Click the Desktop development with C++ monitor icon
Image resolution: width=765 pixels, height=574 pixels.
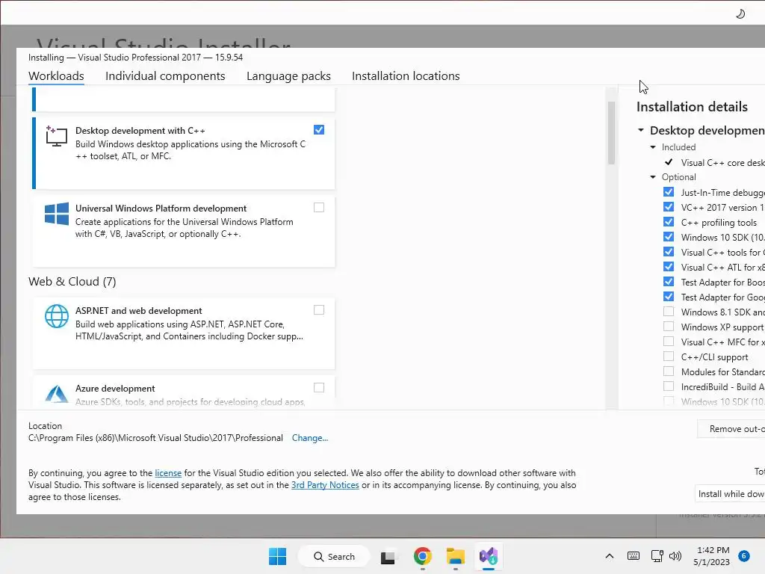57,136
